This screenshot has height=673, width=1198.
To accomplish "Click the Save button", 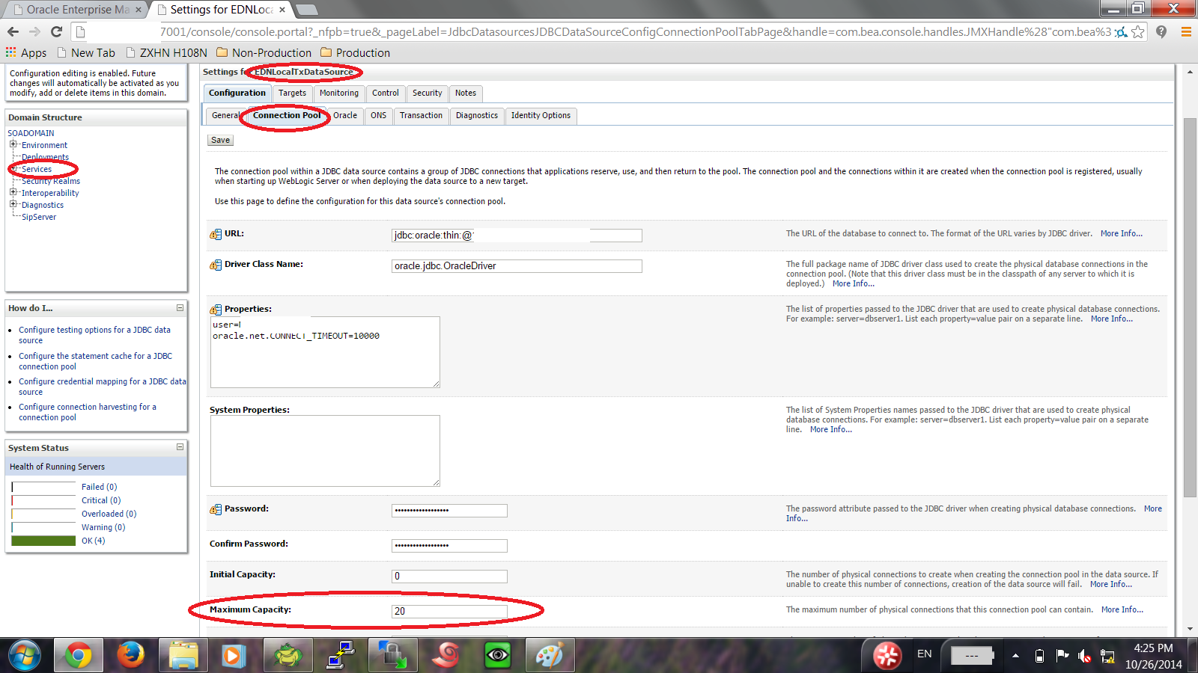I will [x=220, y=141].
